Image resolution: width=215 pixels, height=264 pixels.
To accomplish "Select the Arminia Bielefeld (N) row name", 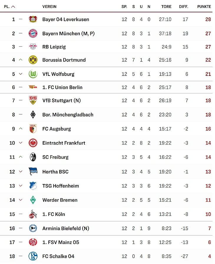I will (x=66, y=228).
